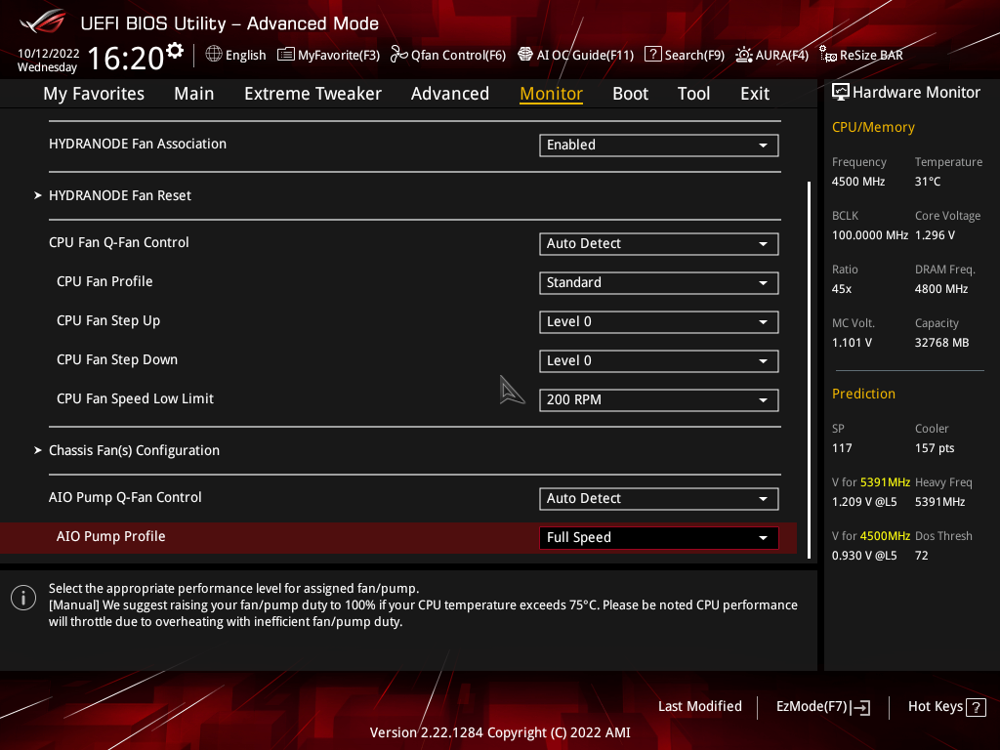1000x750 pixels.
Task: Click the 1.296 V Core Voltage value
Action: click(935, 234)
